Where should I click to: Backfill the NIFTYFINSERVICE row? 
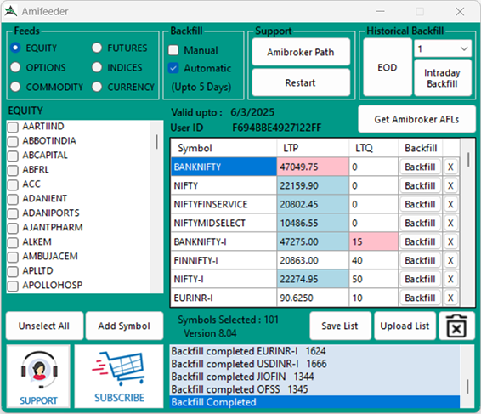pyautogui.click(x=421, y=204)
